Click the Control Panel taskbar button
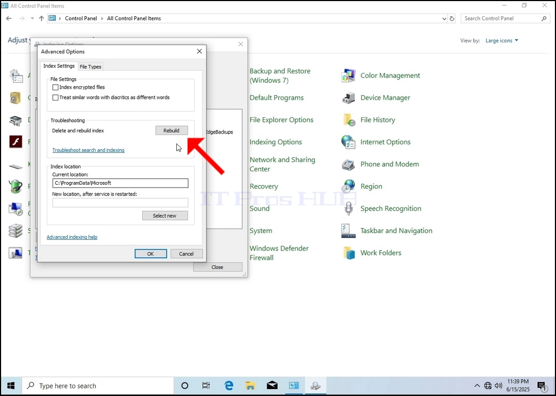Image resolution: width=556 pixels, height=396 pixels. tap(294, 386)
